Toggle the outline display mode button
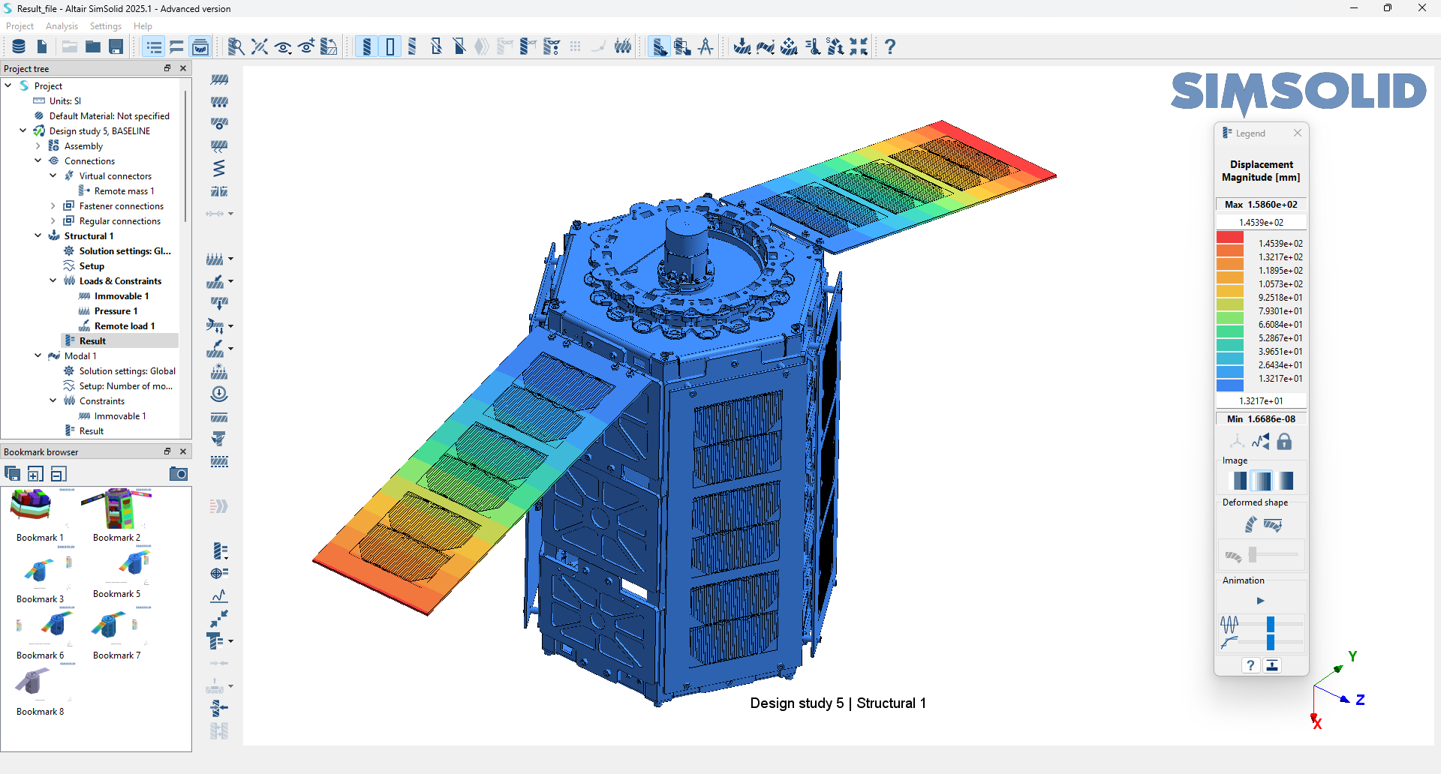This screenshot has width=1441, height=774. tap(390, 46)
